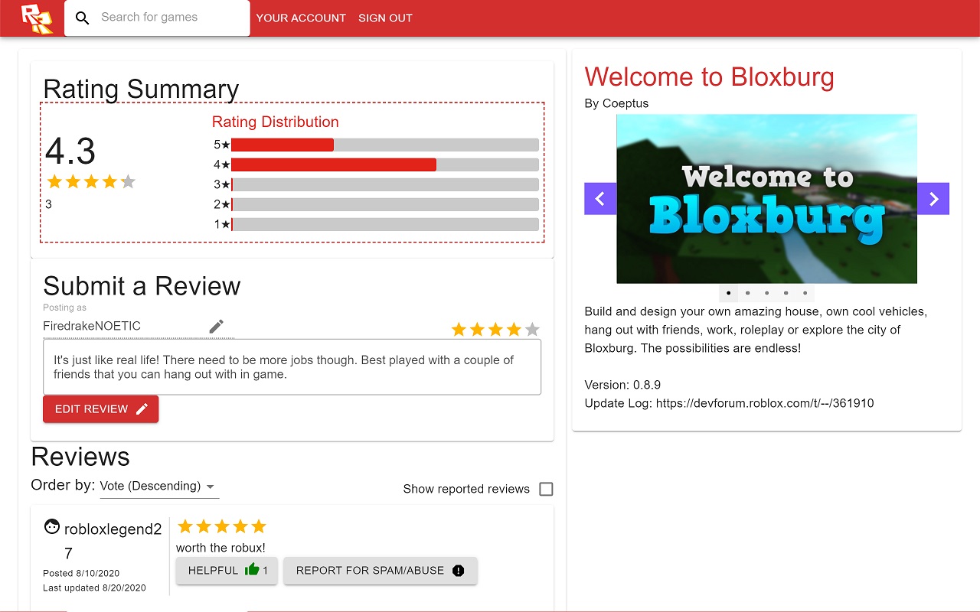Click REPORT FOR SPAM/ABUSE button
This screenshot has width=980, height=612.
pos(381,571)
